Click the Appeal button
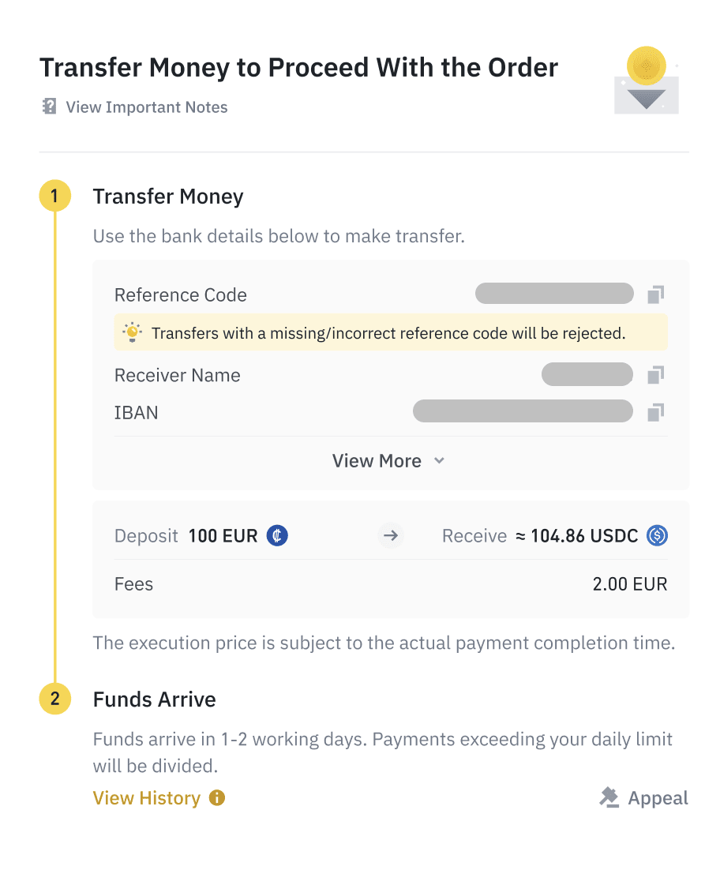The height and width of the screenshot is (870, 720). [x=658, y=798]
